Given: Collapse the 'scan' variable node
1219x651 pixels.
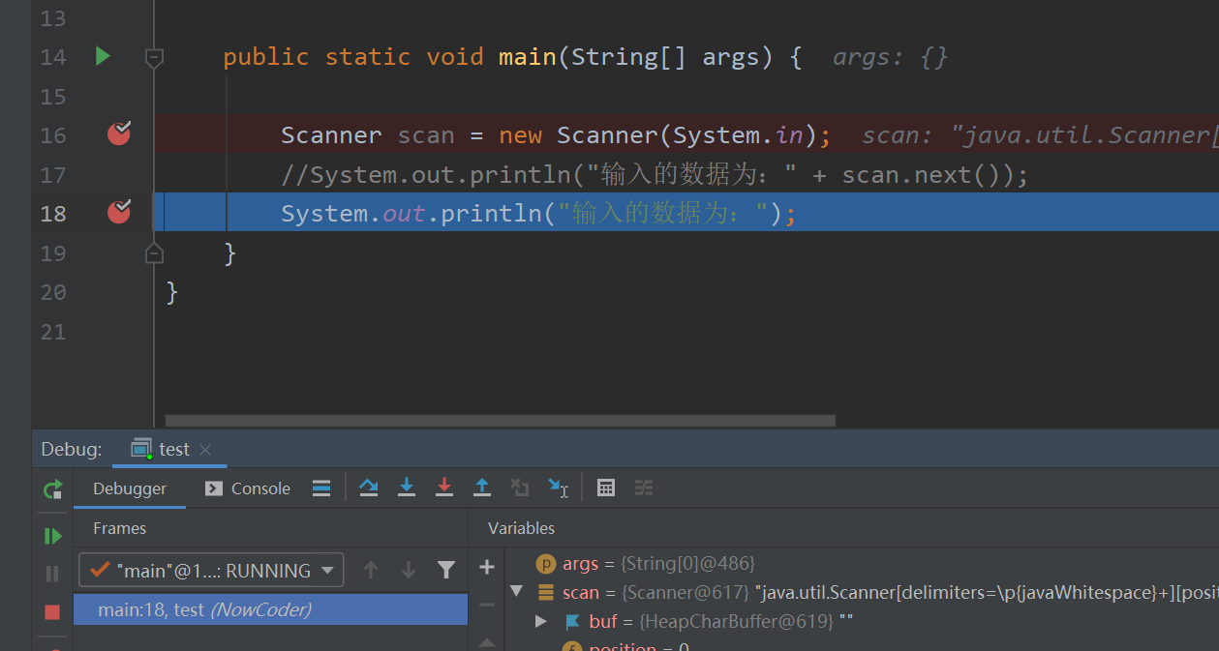Looking at the screenshot, I should [516, 591].
